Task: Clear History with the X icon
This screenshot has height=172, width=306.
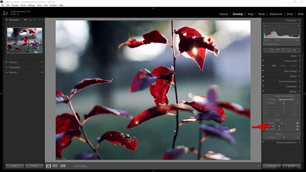Action: [x=42, y=73]
